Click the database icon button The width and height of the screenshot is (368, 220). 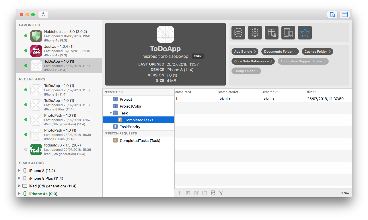click(x=238, y=33)
